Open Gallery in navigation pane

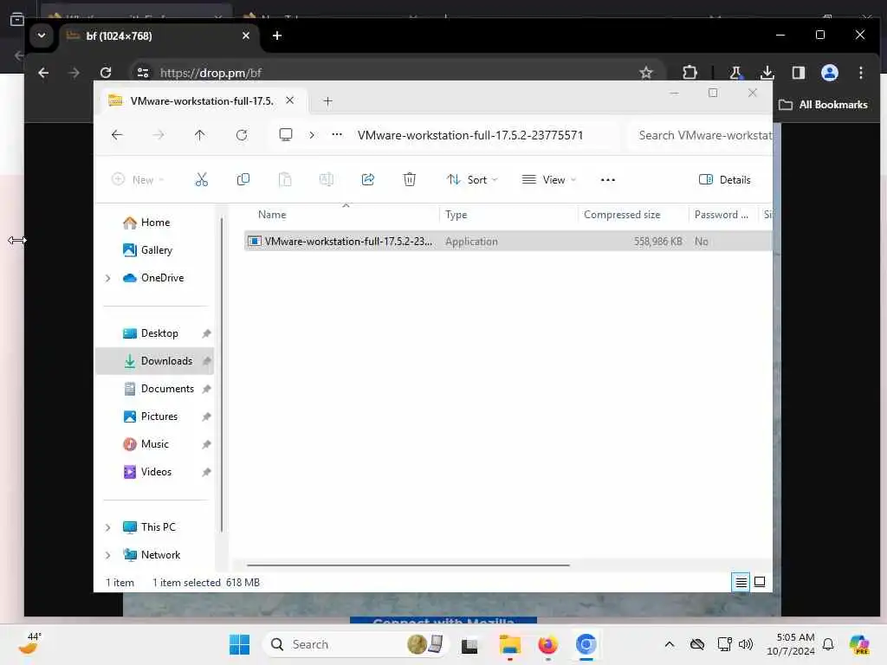tap(156, 250)
